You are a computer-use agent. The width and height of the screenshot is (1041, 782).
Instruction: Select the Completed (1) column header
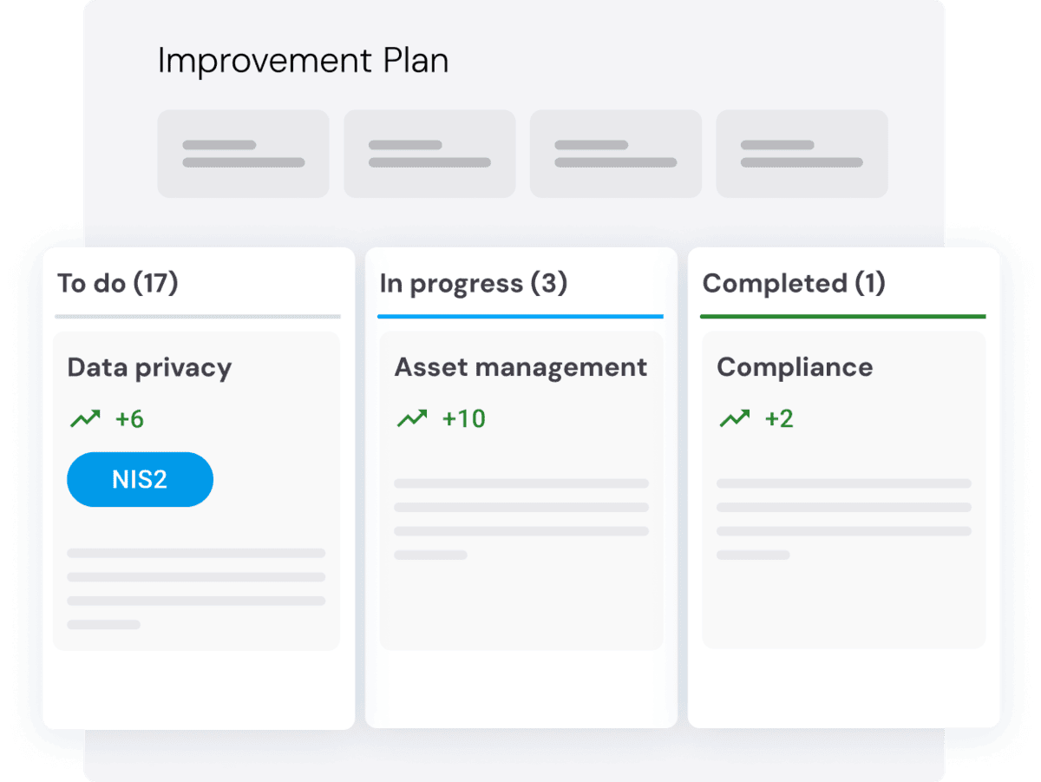(794, 283)
